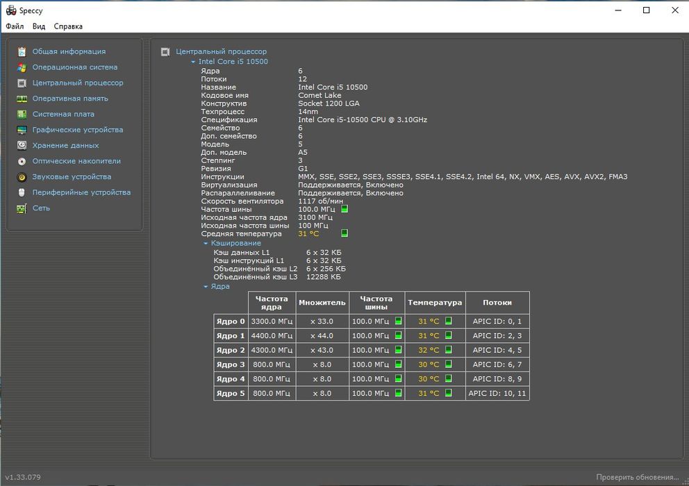This screenshot has height=486, width=689.
Task: Click the Системная плата motherboard icon
Action: point(22,115)
